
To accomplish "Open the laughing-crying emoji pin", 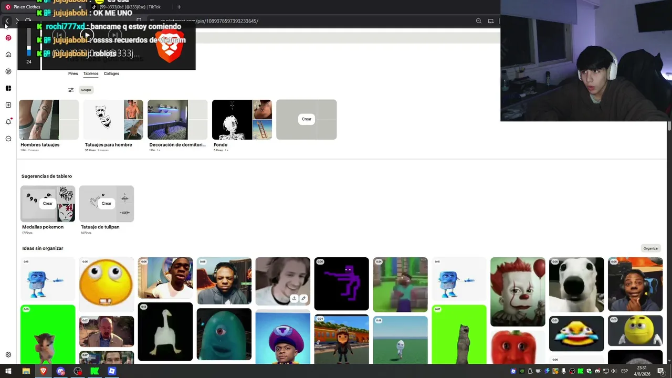I will (576, 334).
